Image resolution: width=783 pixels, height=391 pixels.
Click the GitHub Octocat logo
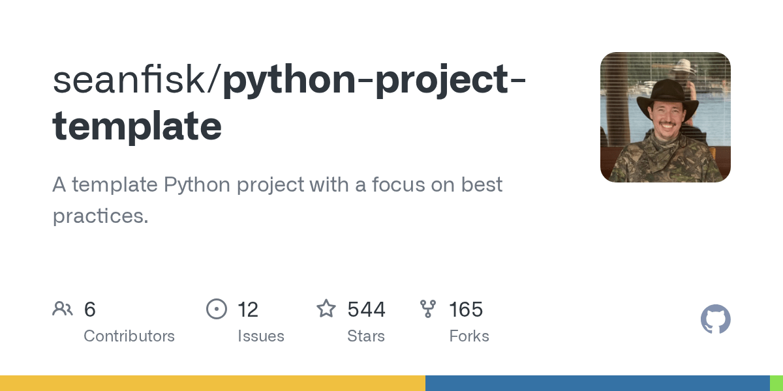[x=715, y=320]
